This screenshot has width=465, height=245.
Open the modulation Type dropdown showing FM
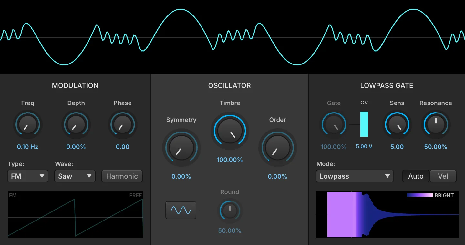(x=28, y=176)
